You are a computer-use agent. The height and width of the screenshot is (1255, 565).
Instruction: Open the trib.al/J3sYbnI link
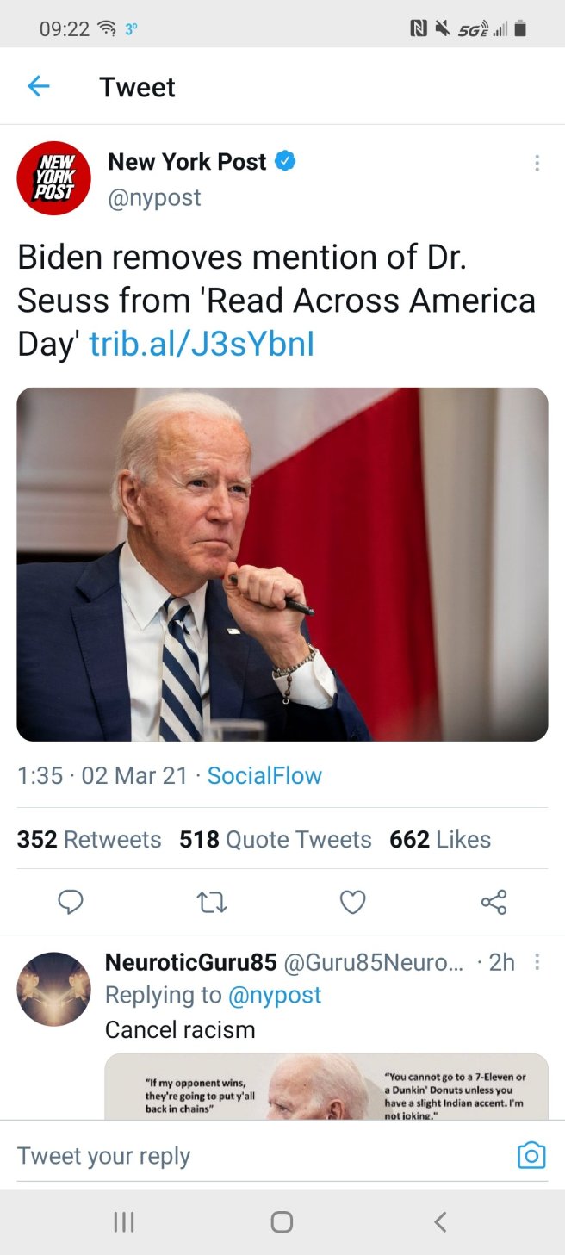(x=202, y=344)
